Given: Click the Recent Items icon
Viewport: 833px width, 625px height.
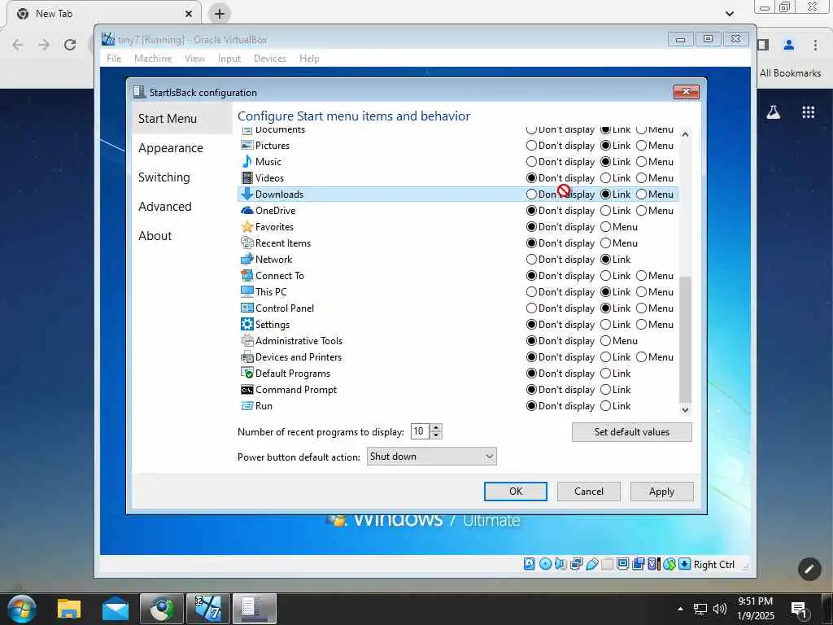Looking at the screenshot, I should (247, 243).
